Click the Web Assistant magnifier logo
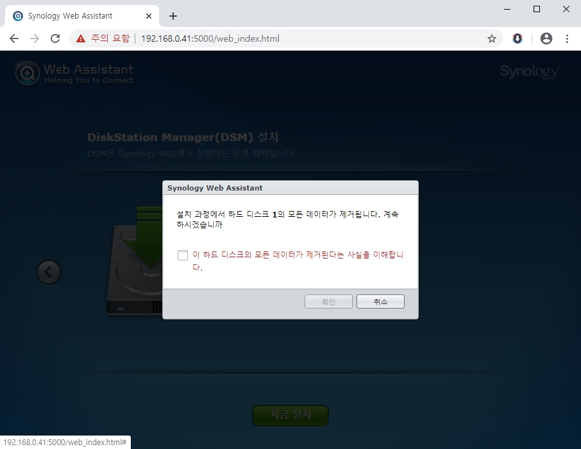This screenshot has height=449, width=581. [28, 73]
